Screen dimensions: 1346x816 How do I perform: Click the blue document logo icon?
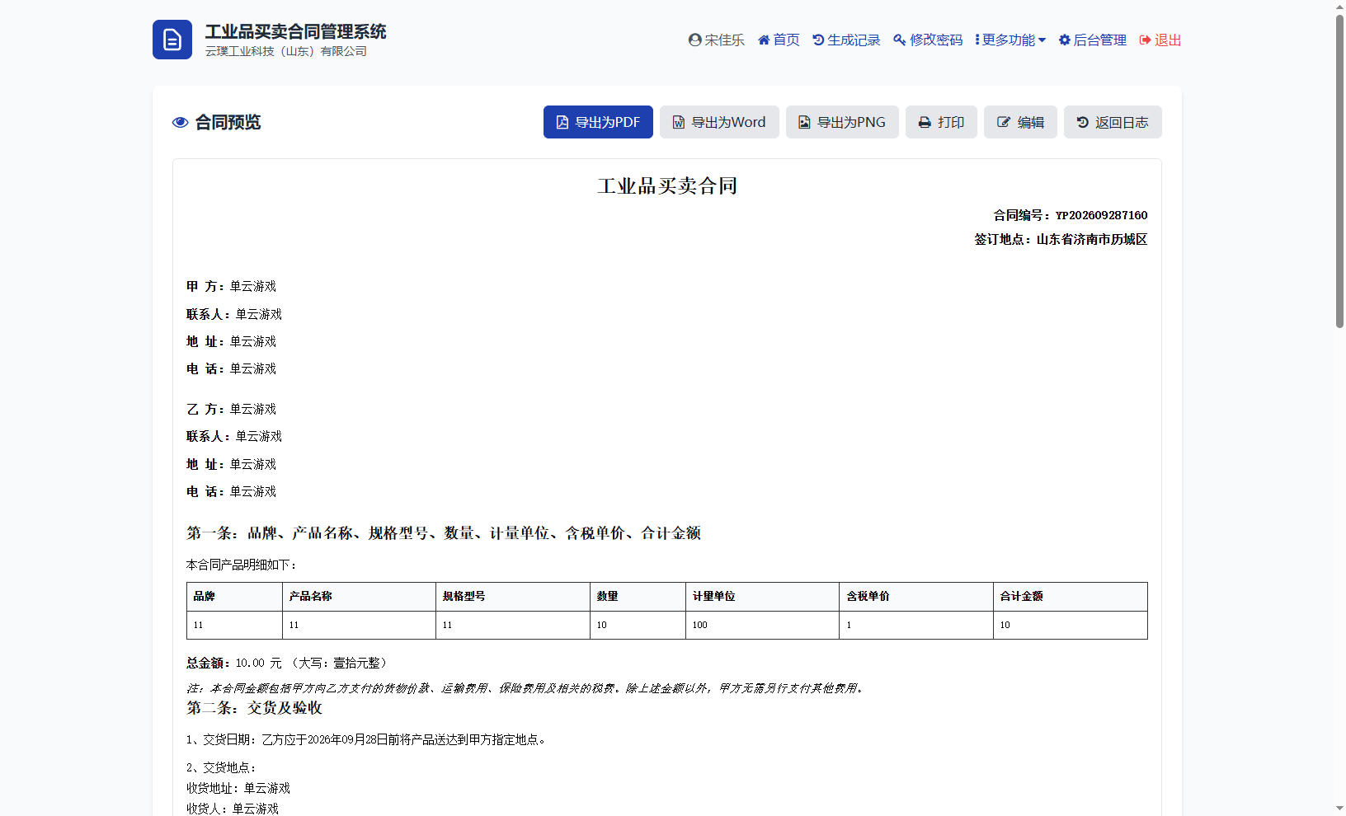(172, 40)
